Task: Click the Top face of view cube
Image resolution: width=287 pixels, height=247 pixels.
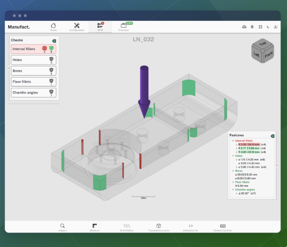Action: [263, 44]
